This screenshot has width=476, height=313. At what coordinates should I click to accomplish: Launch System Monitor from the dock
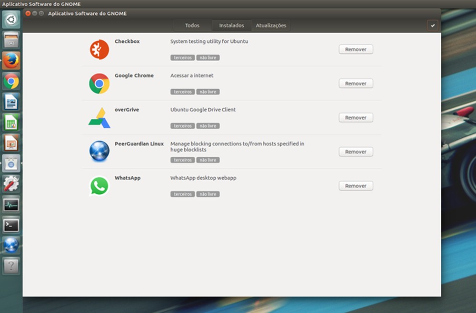coord(11,205)
